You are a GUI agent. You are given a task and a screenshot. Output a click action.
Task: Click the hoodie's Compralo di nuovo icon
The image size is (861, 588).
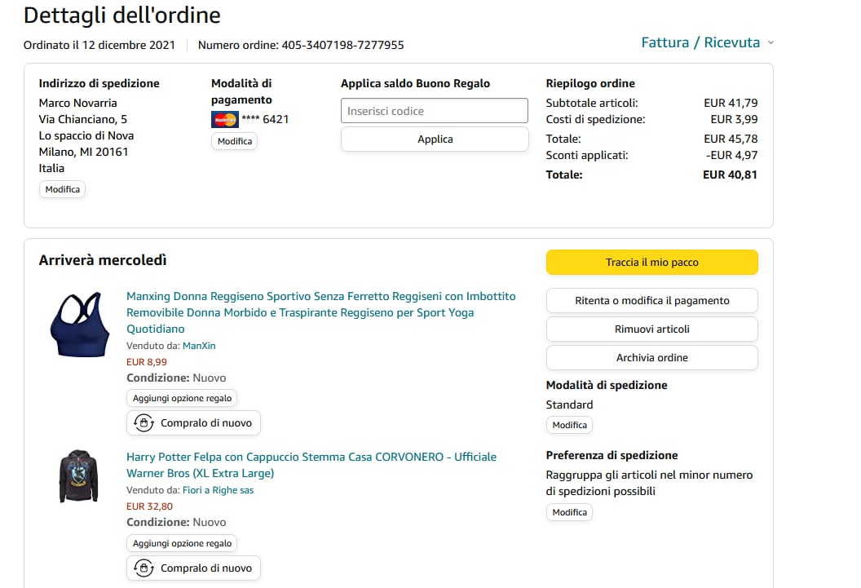click(144, 568)
